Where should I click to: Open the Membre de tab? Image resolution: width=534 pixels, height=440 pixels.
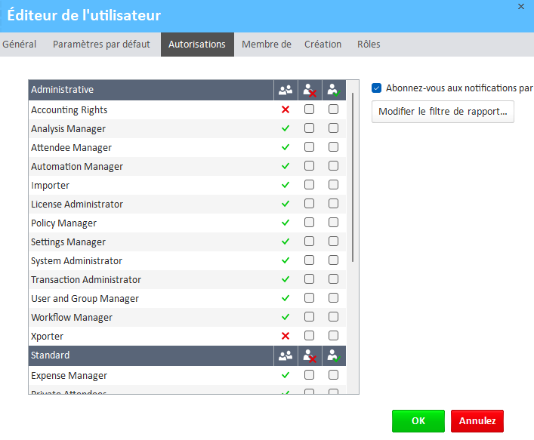(266, 45)
